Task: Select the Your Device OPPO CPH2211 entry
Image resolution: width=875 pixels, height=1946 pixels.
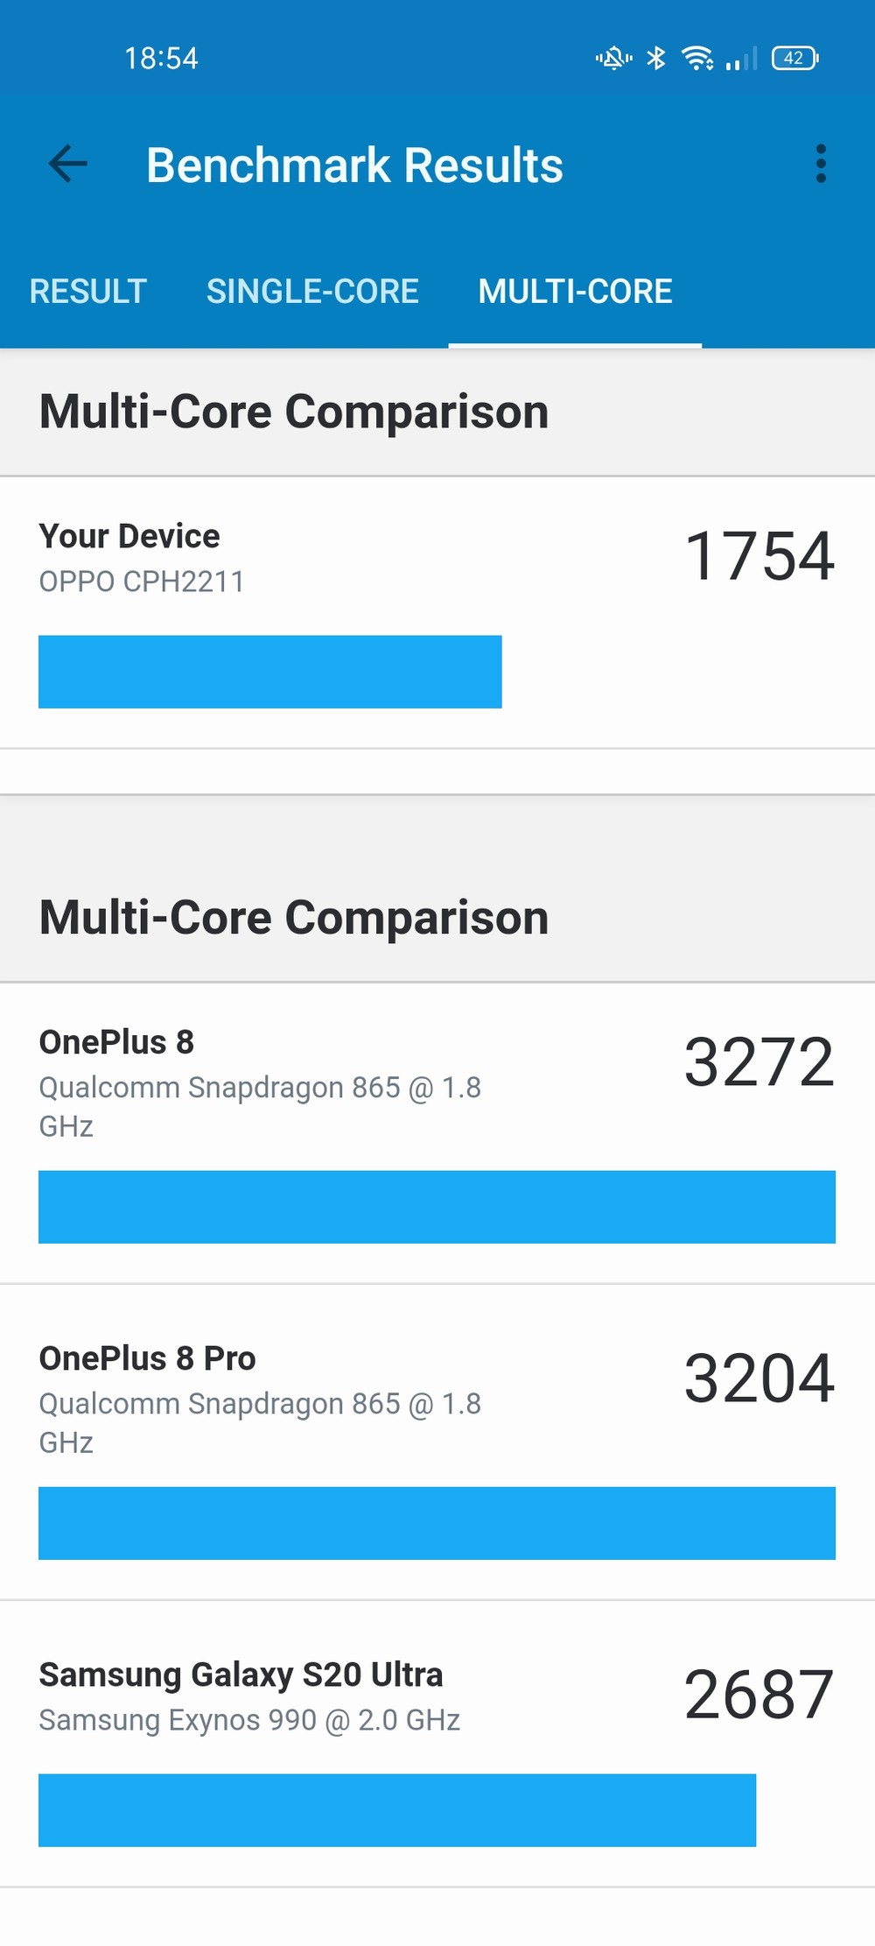Action: point(437,613)
